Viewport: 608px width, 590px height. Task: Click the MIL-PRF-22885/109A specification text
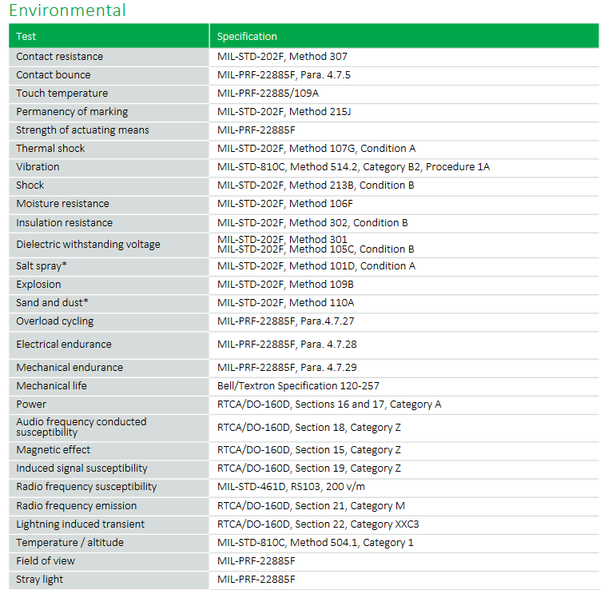tap(268, 94)
